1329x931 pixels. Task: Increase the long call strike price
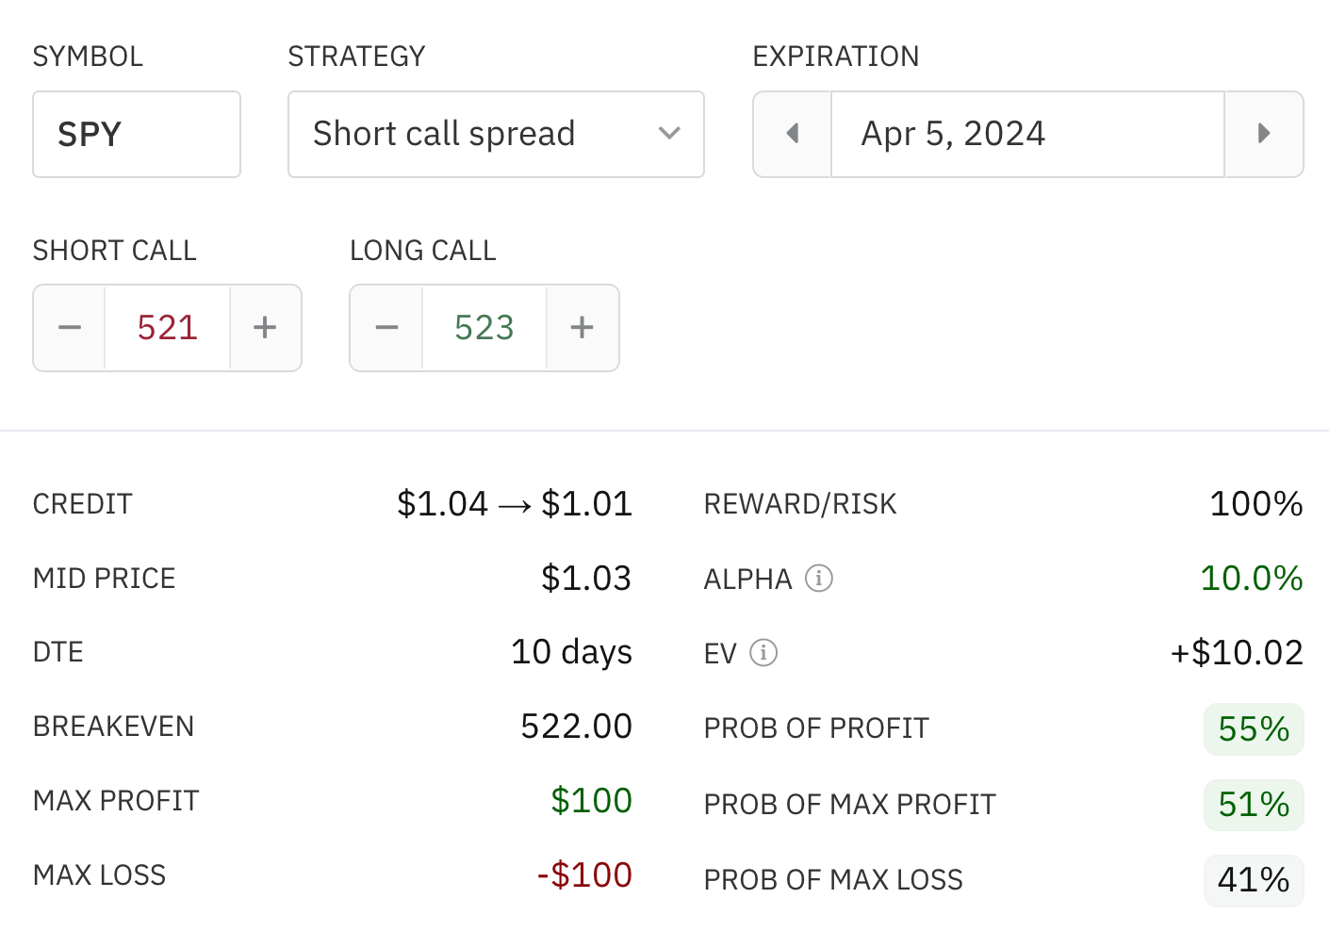(x=582, y=328)
